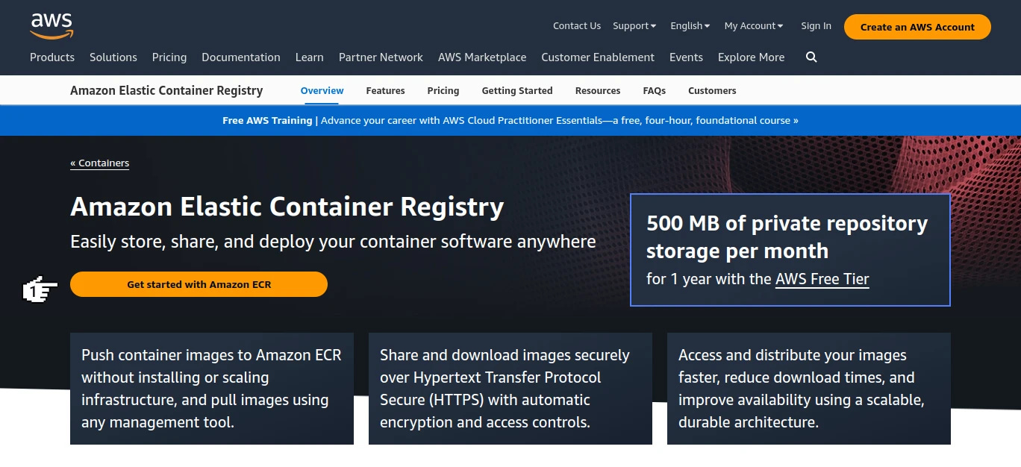Open the AWS Marketplace menu
Viewport: 1021px width, 467px height.
[x=482, y=57]
